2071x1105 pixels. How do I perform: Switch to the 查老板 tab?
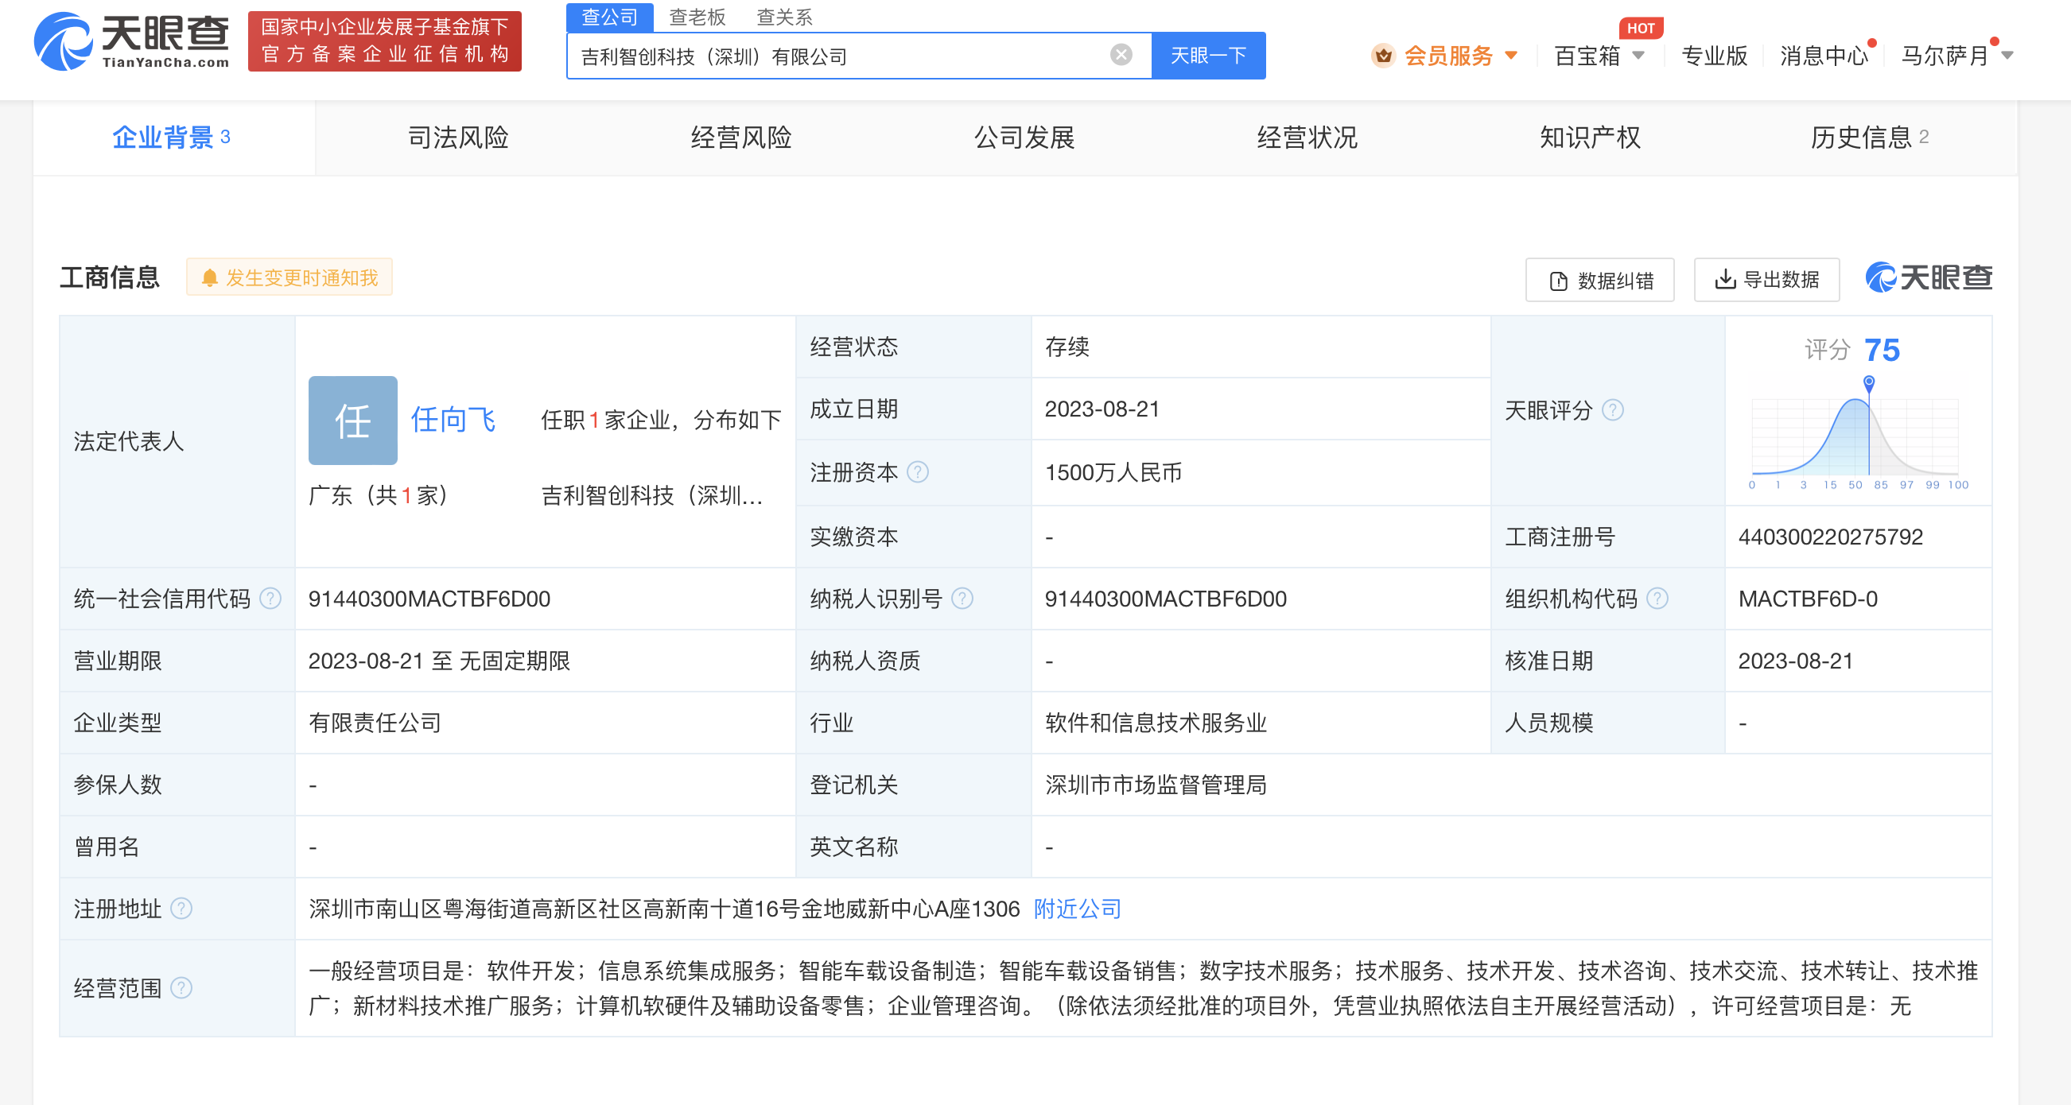[698, 17]
